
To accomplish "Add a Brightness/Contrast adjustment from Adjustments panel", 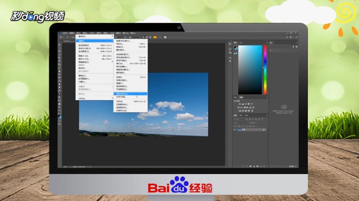I will pyautogui.click(x=240, y=104).
